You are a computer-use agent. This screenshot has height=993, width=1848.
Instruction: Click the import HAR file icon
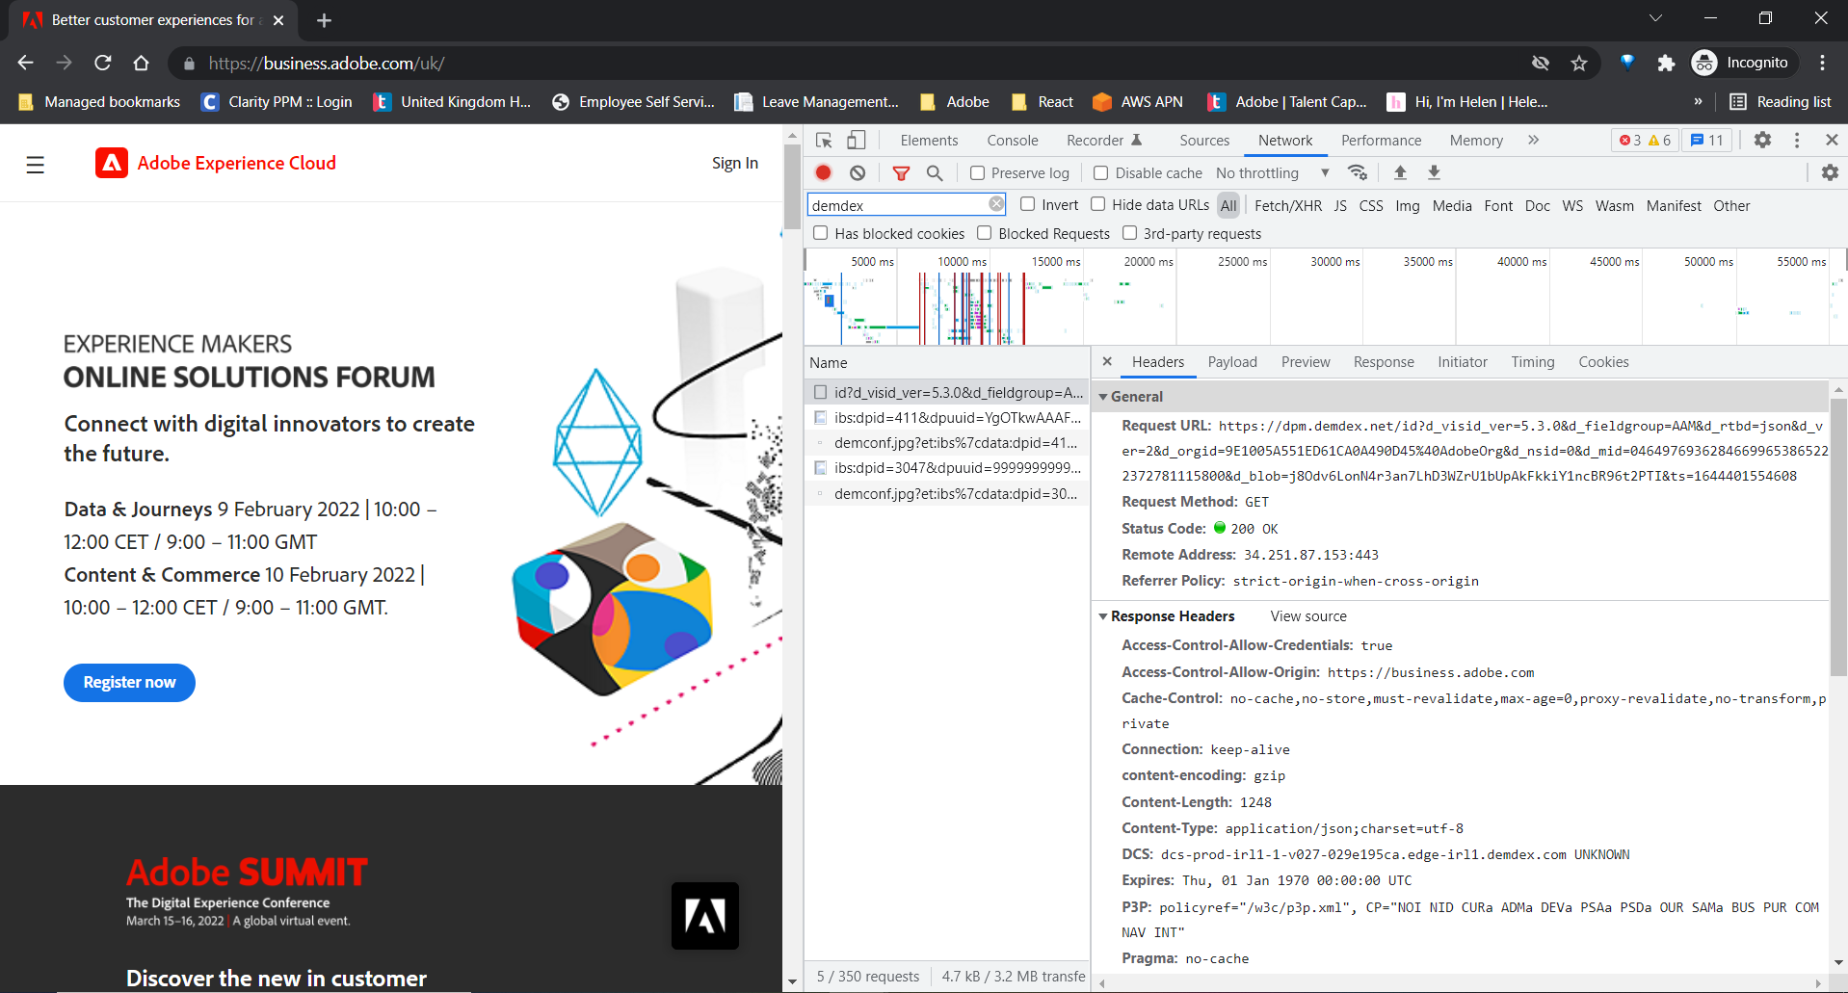[1401, 172]
